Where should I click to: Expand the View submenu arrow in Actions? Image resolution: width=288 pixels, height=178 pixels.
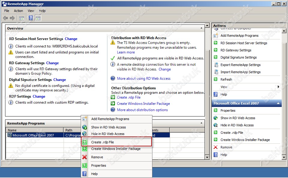(x=278, y=87)
